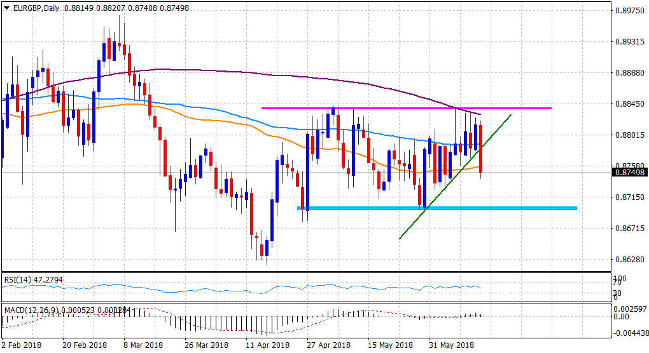The height and width of the screenshot is (353, 649).
Task: Click the 0.87150 price scale level
Action: (629, 197)
